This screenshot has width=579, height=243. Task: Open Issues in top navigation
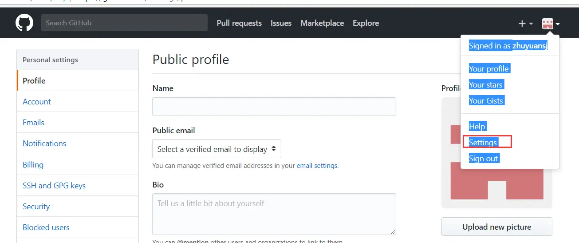281,23
